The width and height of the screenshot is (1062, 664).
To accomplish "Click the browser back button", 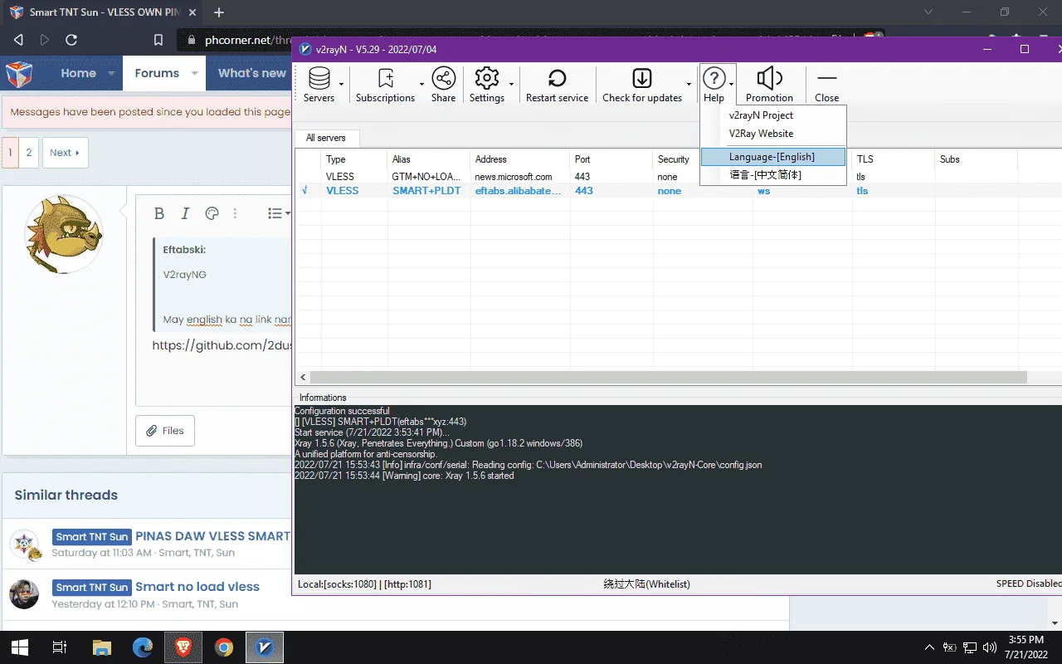I will click(x=18, y=40).
